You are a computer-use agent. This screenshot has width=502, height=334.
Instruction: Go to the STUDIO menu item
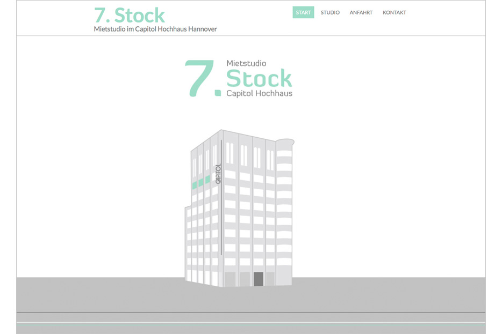click(330, 12)
